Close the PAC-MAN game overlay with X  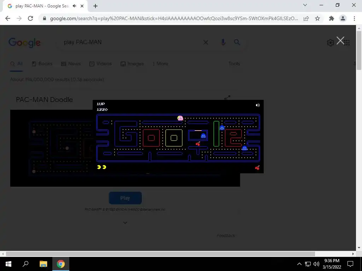340,41
